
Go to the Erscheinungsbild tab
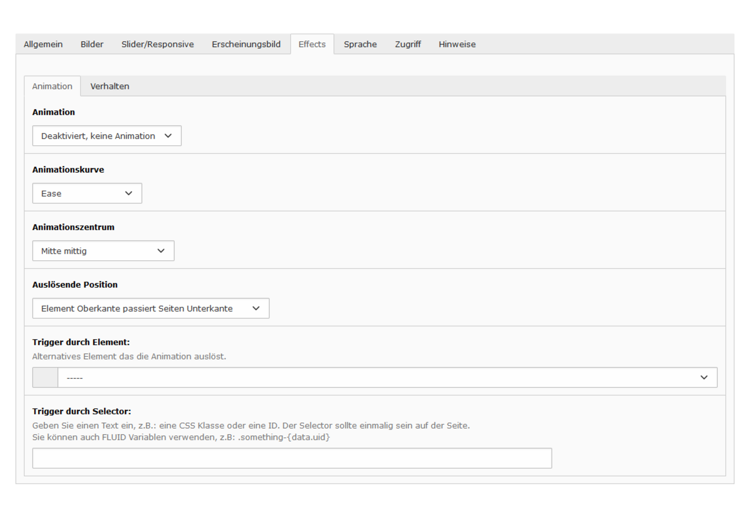tap(246, 44)
